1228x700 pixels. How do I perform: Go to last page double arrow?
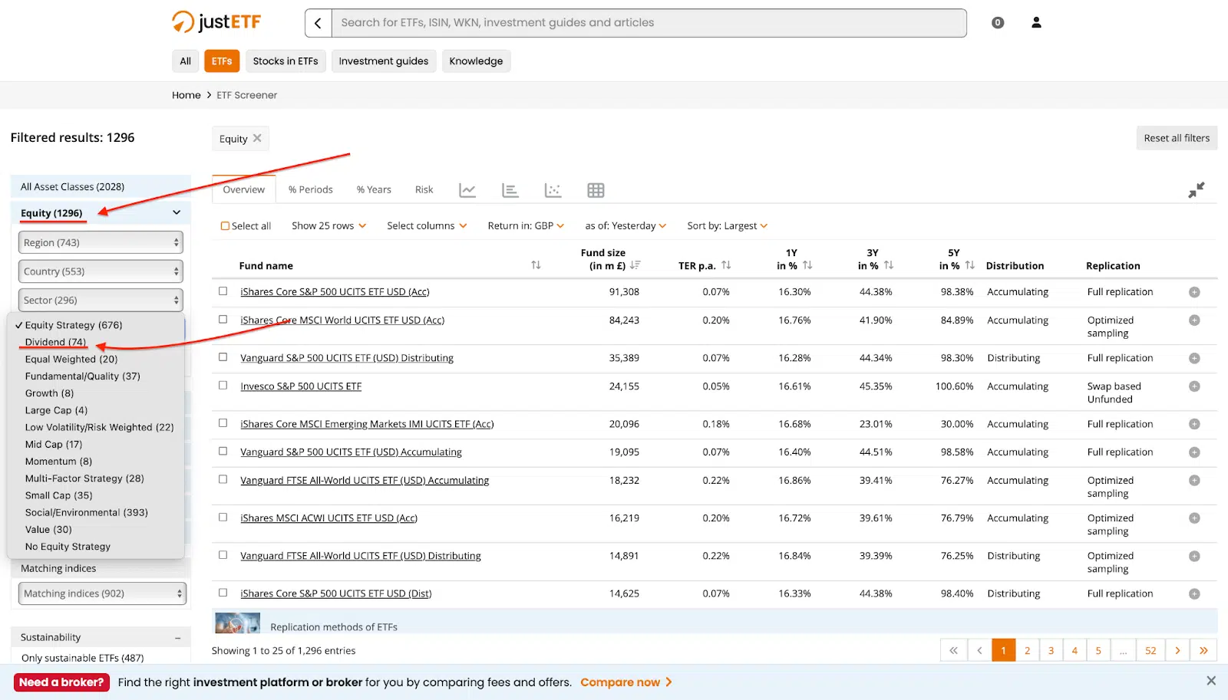(1203, 650)
